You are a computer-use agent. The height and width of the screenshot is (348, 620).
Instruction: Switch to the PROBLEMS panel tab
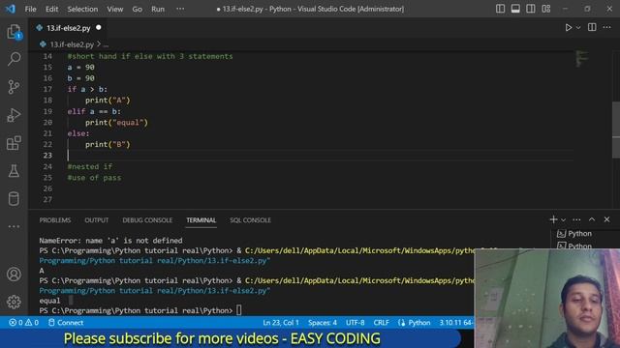55,220
